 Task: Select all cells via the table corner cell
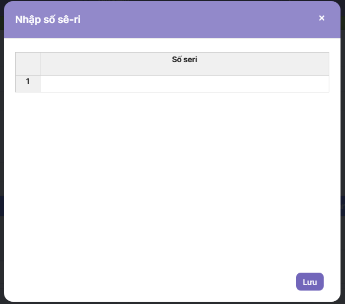point(27,63)
